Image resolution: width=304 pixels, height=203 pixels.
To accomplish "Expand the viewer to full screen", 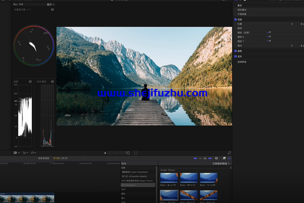I will [x=229, y=153].
